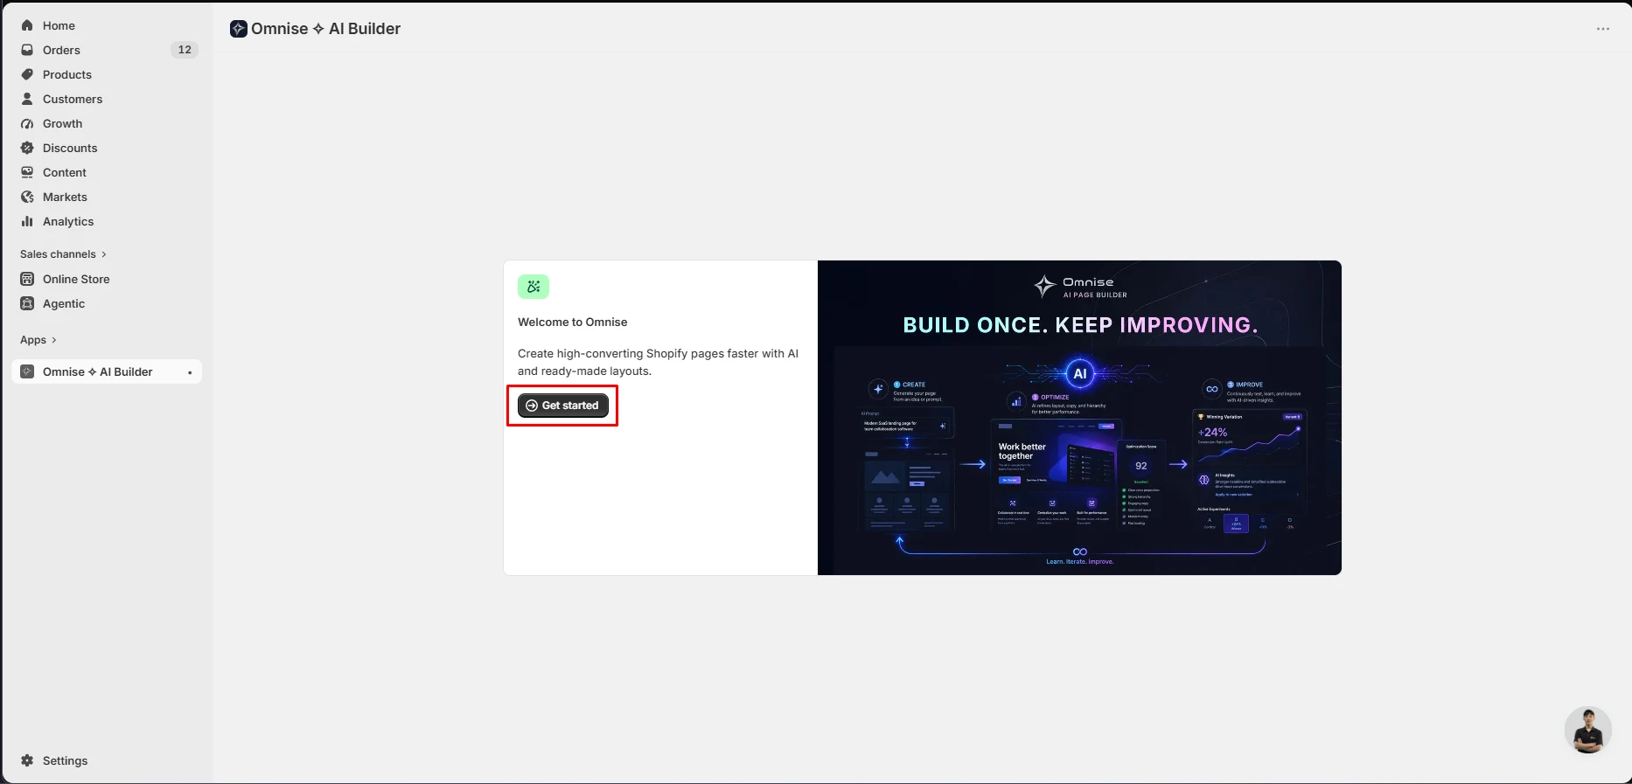Viewport: 1632px width, 784px height.
Task: Click the 'Omnise ✧ AI Builder' page title
Action: point(325,29)
